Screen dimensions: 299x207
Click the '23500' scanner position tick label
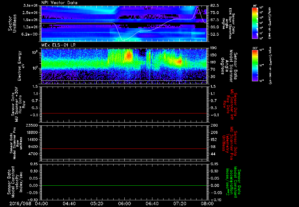pos(32,125)
